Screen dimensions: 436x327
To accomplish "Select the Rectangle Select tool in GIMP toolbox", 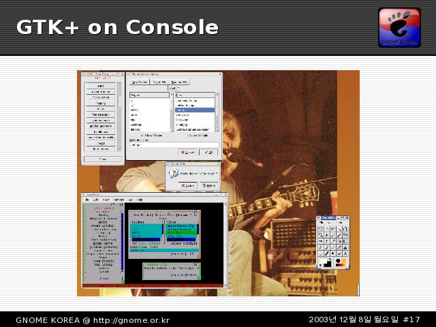I will [320, 229].
